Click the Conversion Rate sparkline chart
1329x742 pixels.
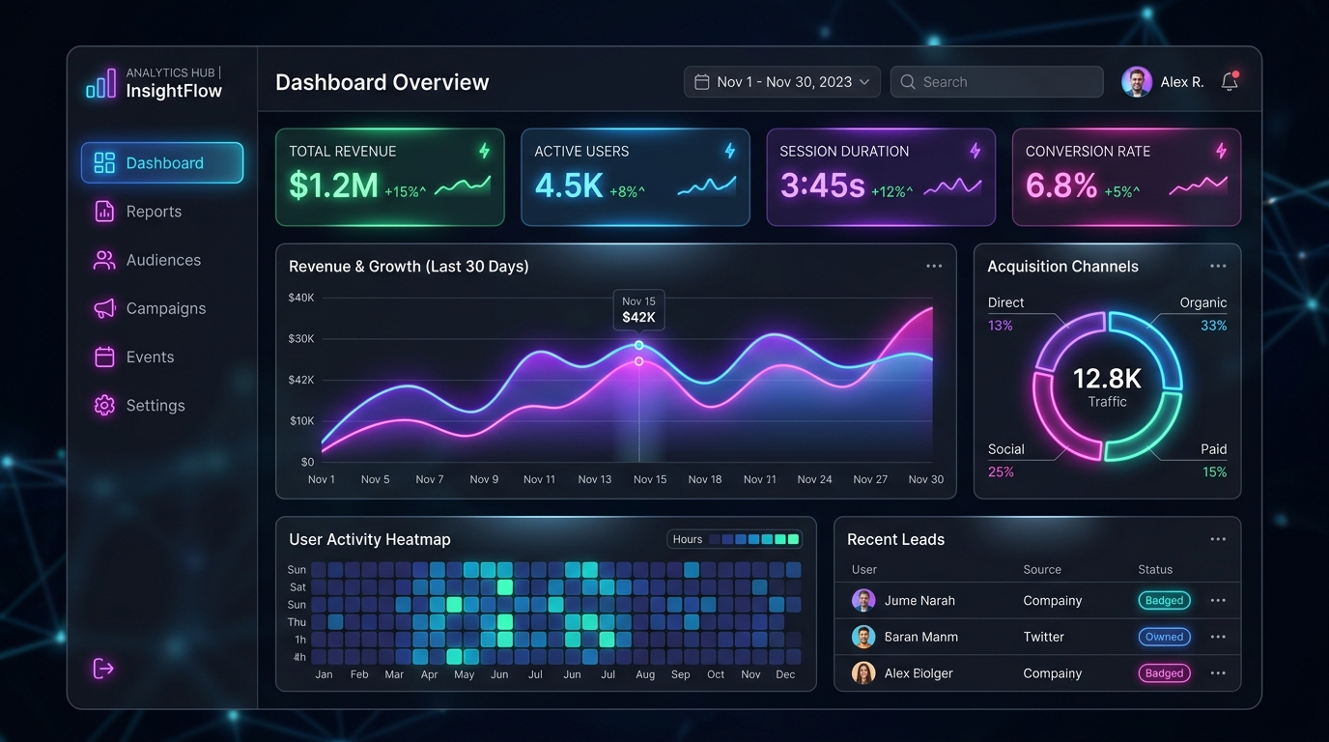[x=1199, y=185]
